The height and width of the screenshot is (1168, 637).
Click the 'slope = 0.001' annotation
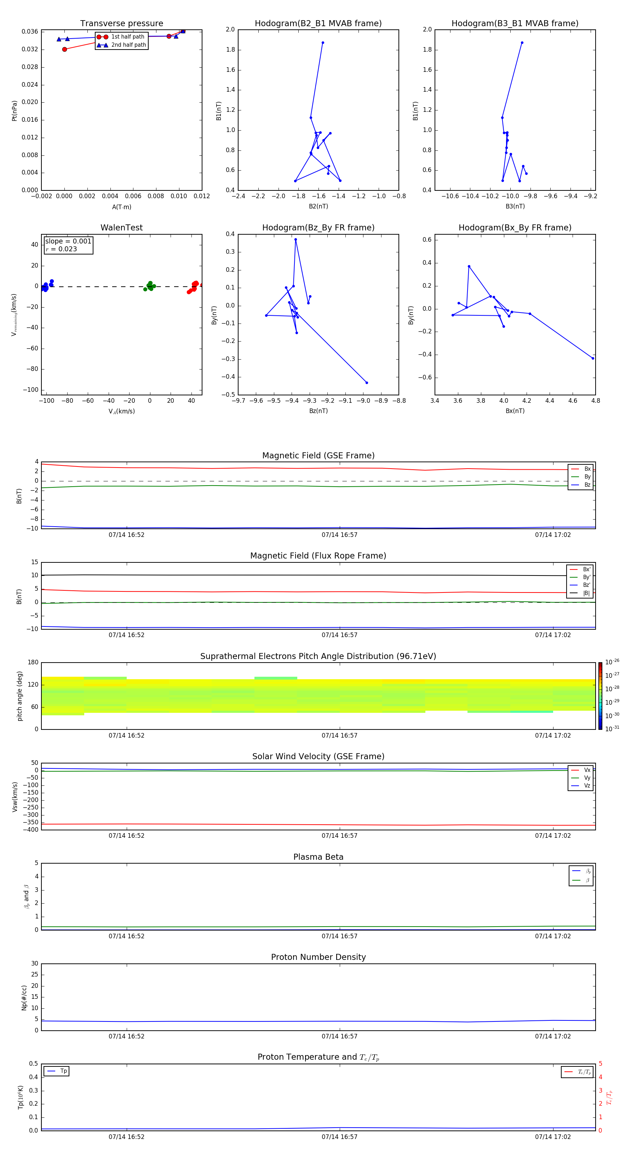(68, 241)
